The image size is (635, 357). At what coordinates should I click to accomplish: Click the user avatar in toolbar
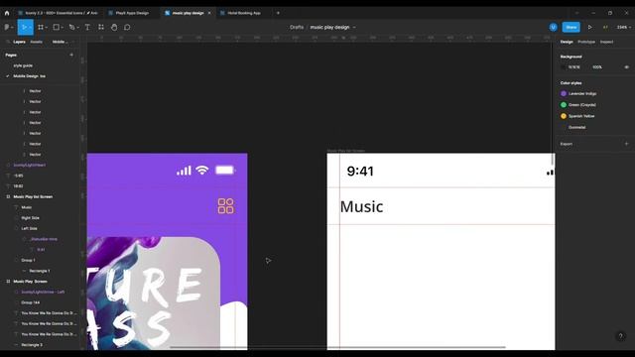(x=554, y=27)
